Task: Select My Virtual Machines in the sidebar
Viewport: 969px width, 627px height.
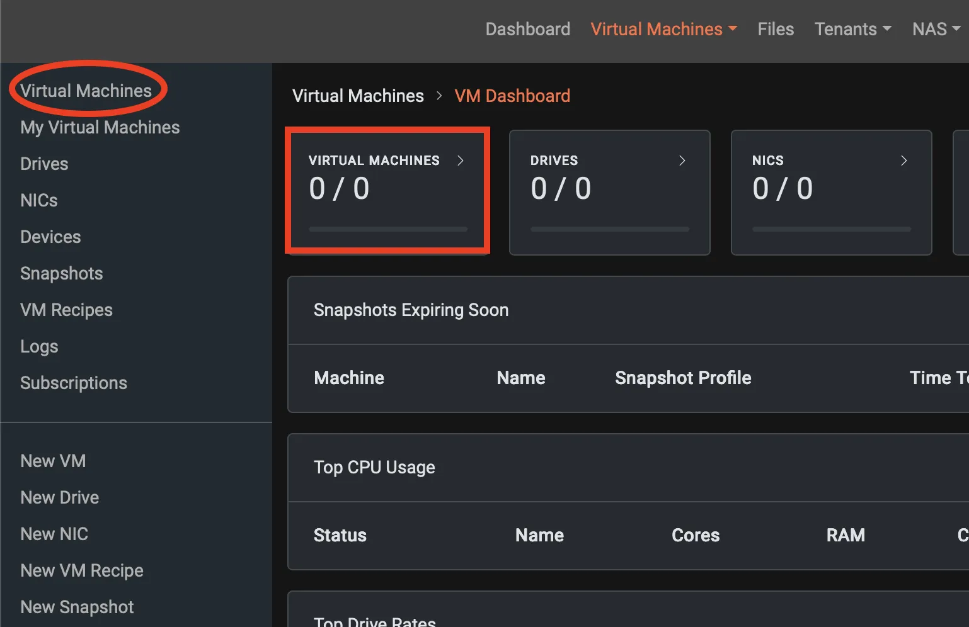Action: coord(100,127)
